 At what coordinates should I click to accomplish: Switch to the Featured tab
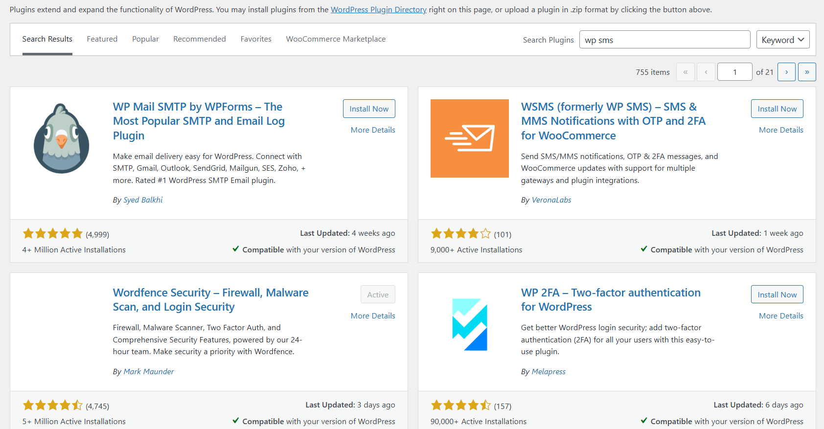click(x=102, y=39)
